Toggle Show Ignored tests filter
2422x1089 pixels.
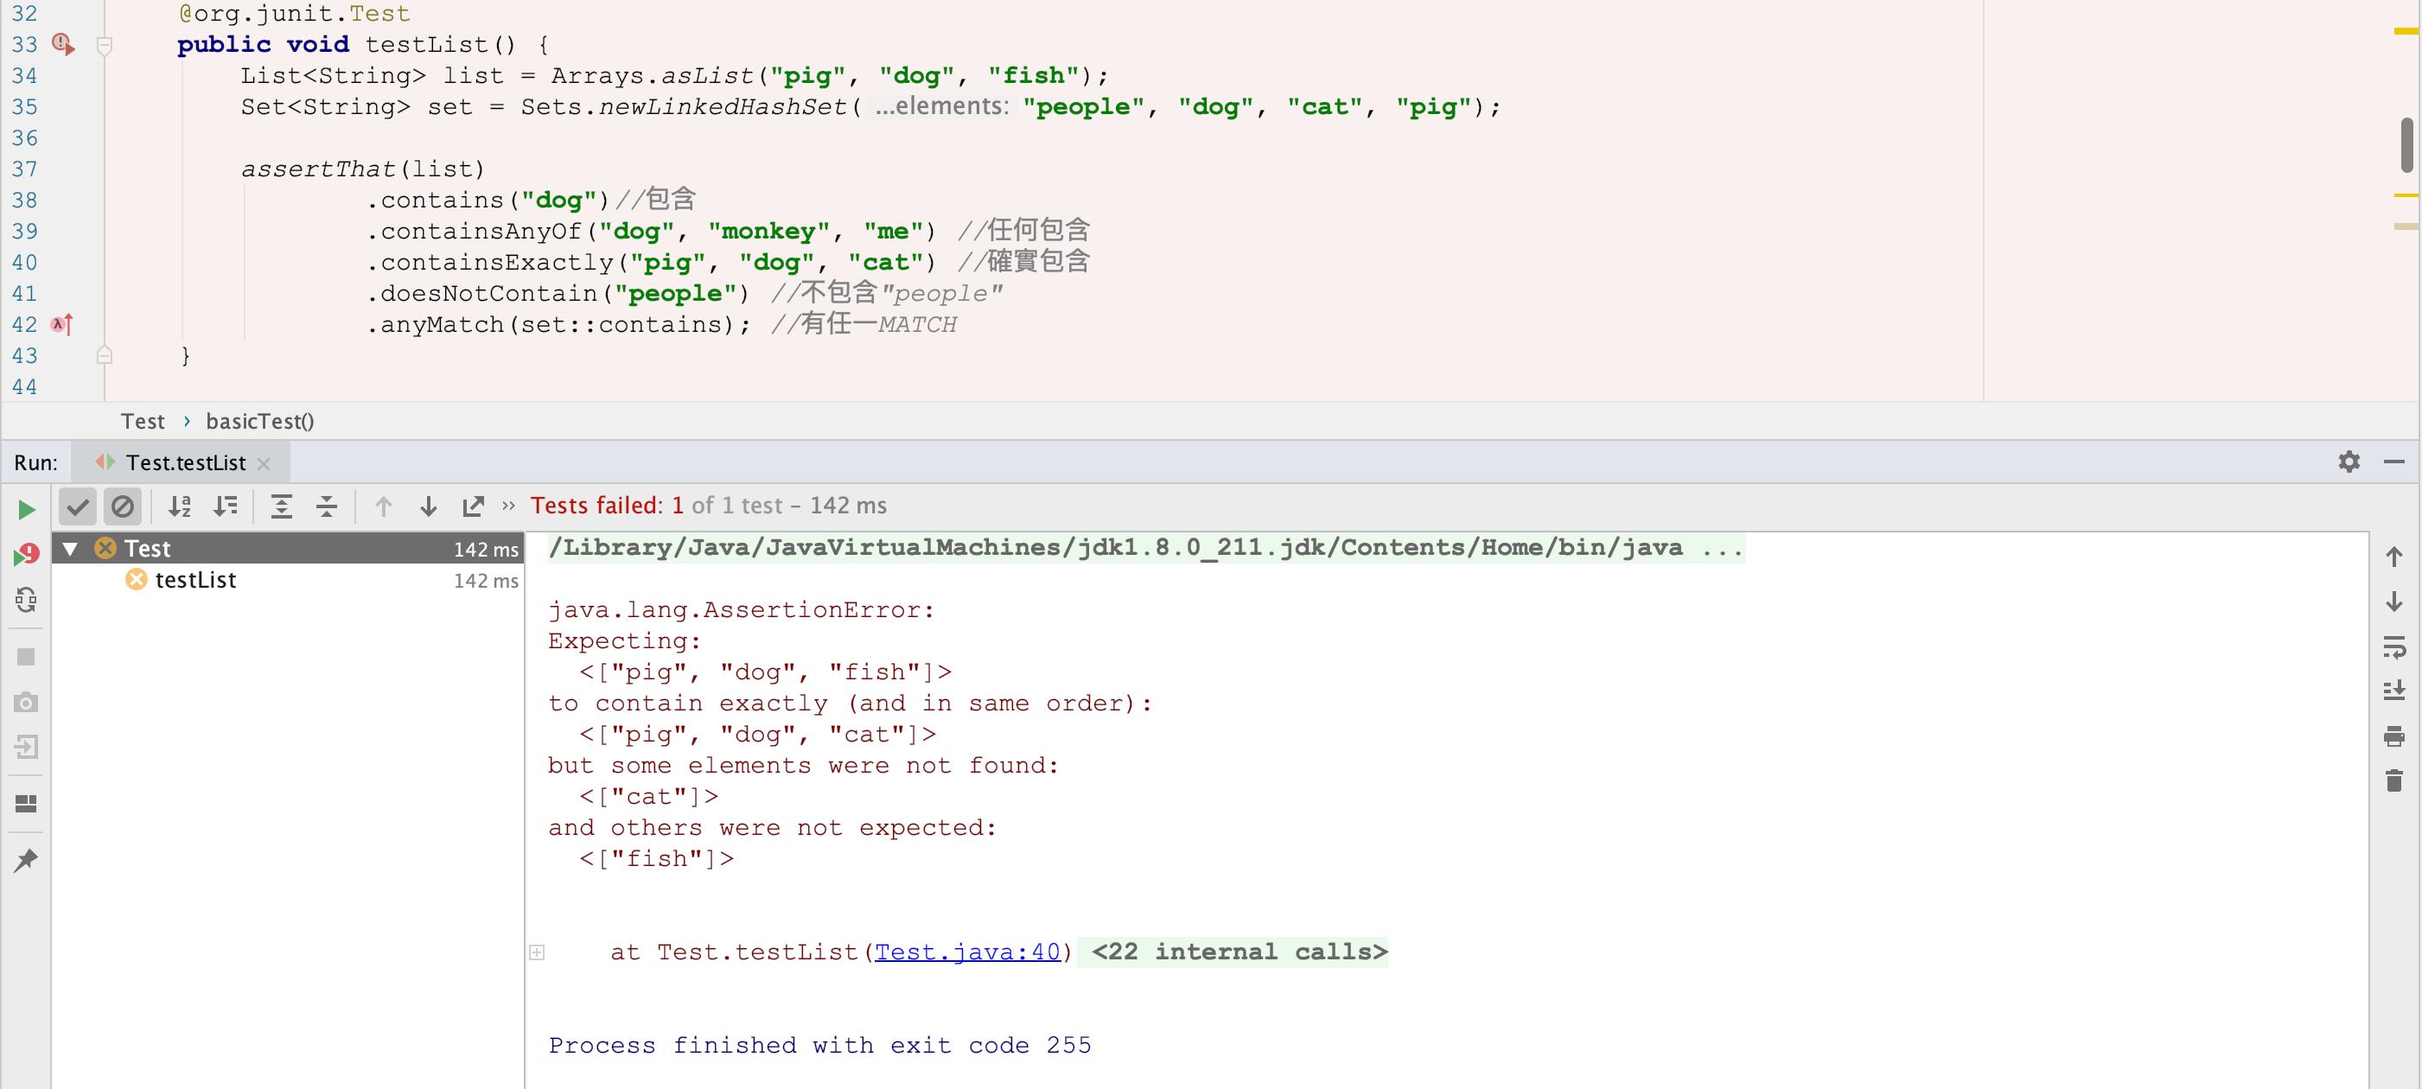[122, 506]
